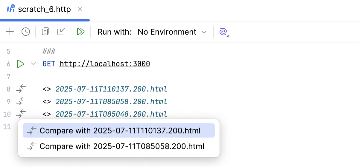Click compare icon on line 9
359x167 pixels.
(x=21, y=101)
